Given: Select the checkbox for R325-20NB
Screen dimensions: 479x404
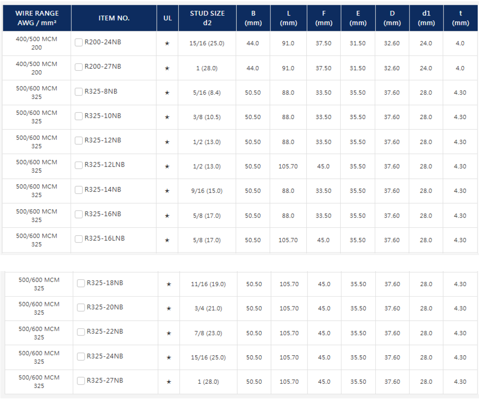Looking at the screenshot, I should [x=81, y=307].
